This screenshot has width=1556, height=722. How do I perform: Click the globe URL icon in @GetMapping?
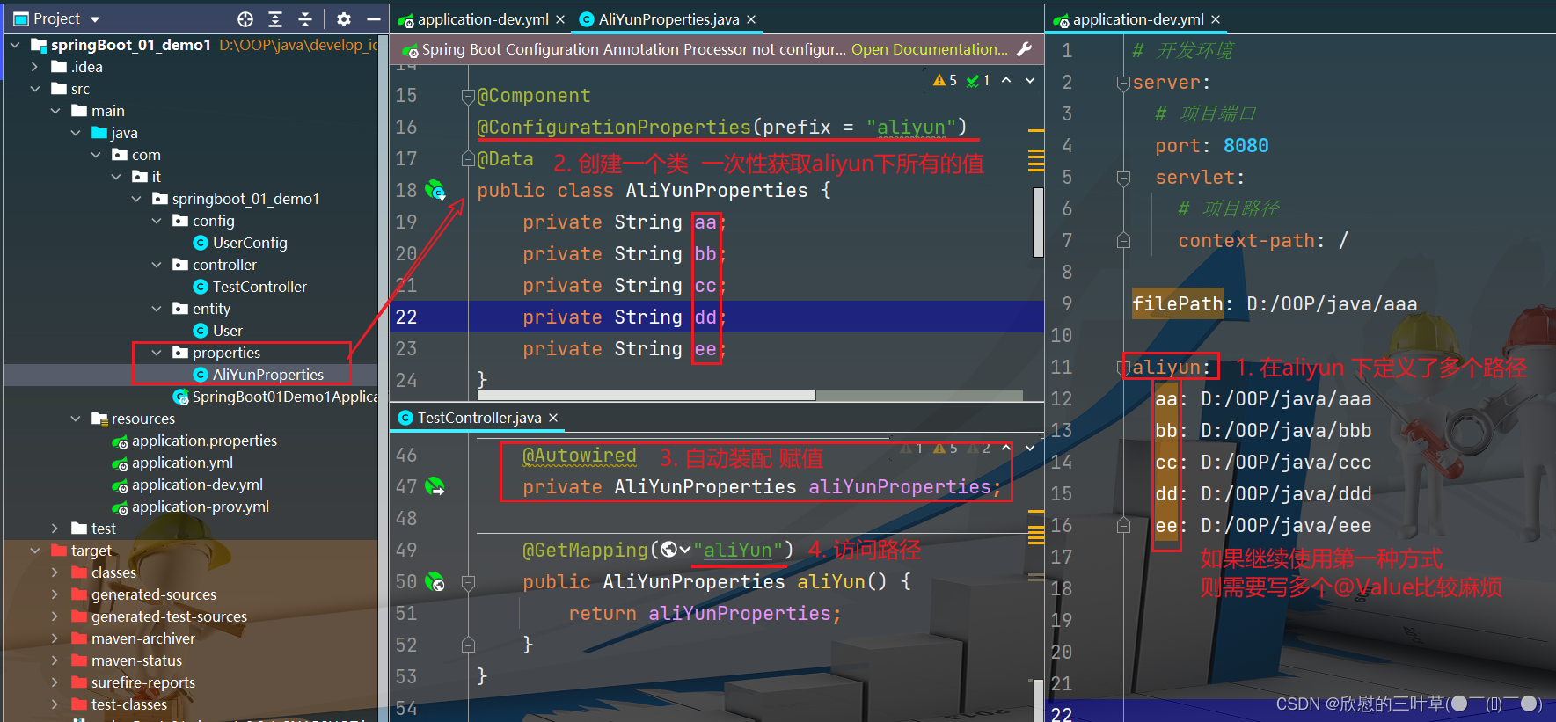[x=670, y=550]
